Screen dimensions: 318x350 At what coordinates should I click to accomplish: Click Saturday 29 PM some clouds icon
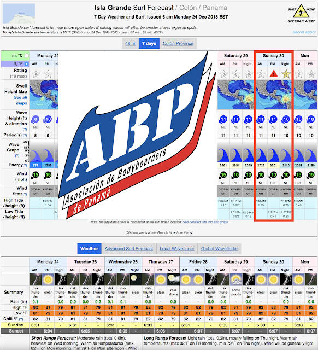pyautogui.click(x=236, y=279)
